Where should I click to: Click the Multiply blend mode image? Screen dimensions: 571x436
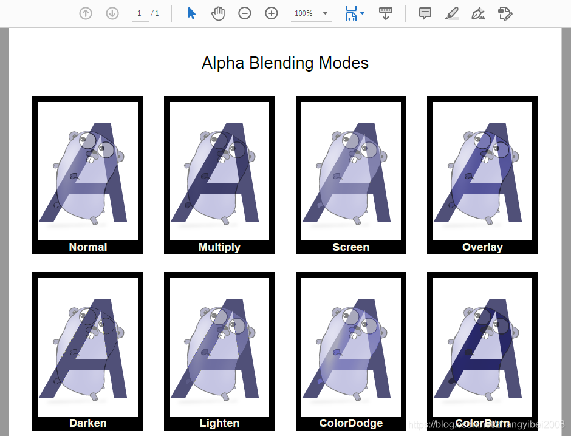[219, 171]
